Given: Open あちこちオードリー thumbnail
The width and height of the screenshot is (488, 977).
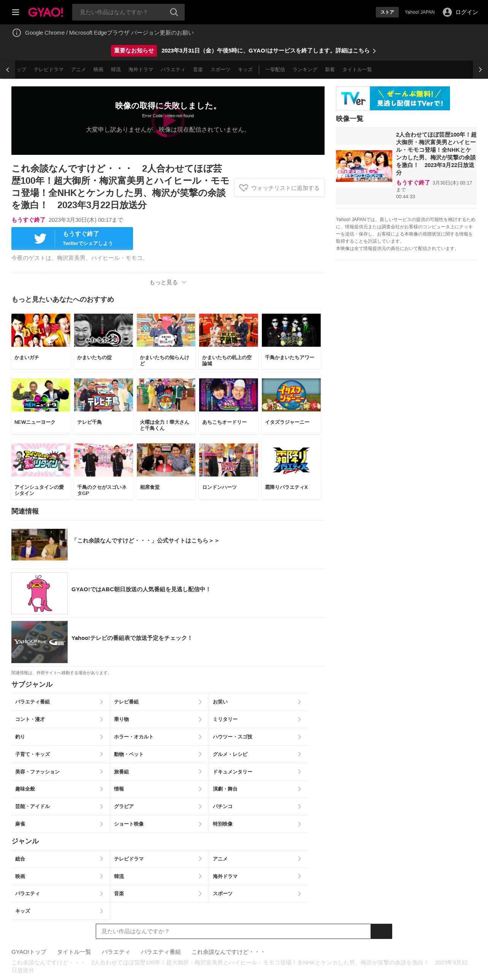Looking at the screenshot, I should pyautogui.click(x=228, y=395).
